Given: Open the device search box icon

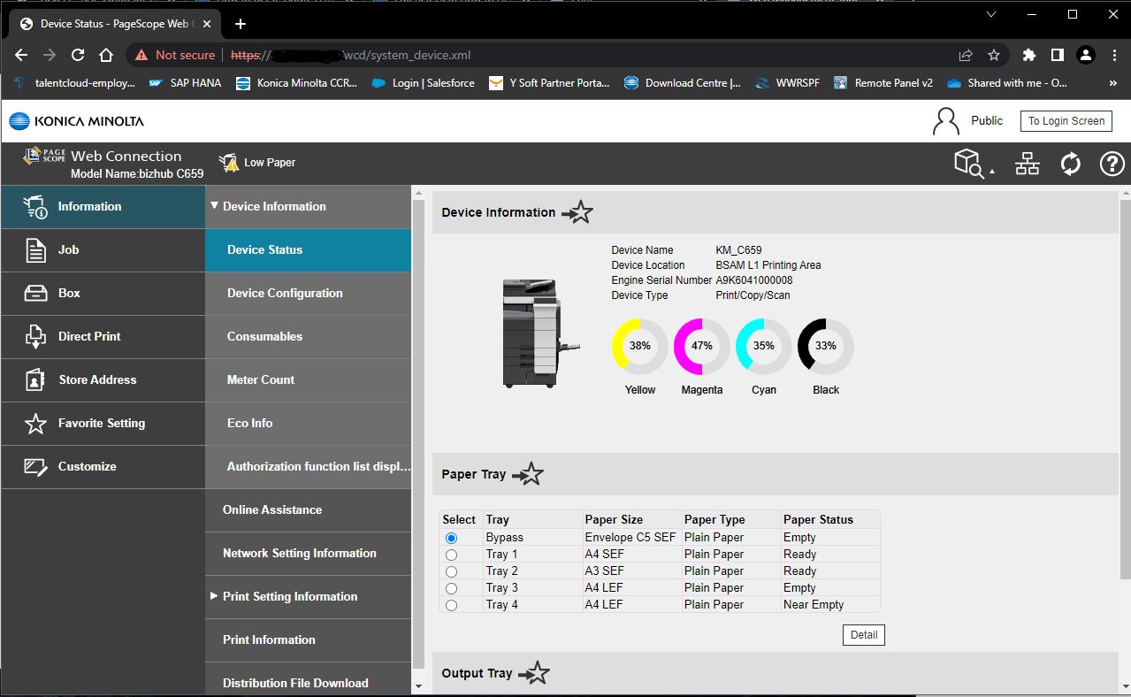Looking at the screenshot, I should click(x=971, y=164).
